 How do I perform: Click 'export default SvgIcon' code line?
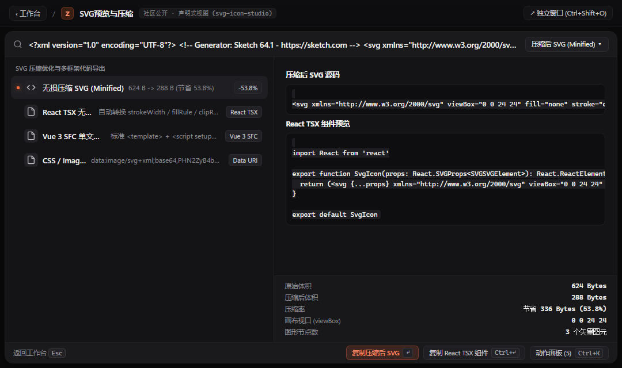(x=336, y=214)
